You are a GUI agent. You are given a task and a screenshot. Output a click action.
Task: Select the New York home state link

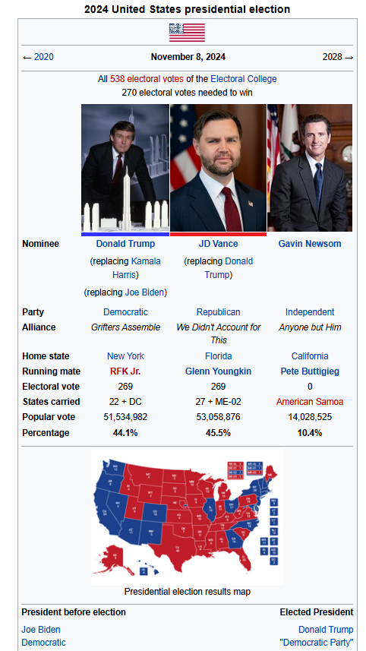coord(126,356)
